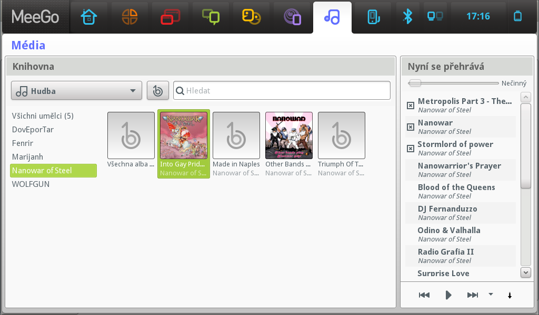Select artist WOLFGUN

31,184
